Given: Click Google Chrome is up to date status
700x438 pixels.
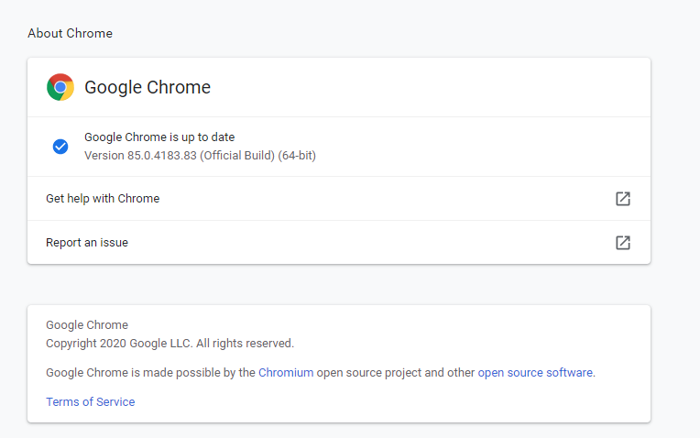Looking at the screenshot, I should click(x=159, y=137).
